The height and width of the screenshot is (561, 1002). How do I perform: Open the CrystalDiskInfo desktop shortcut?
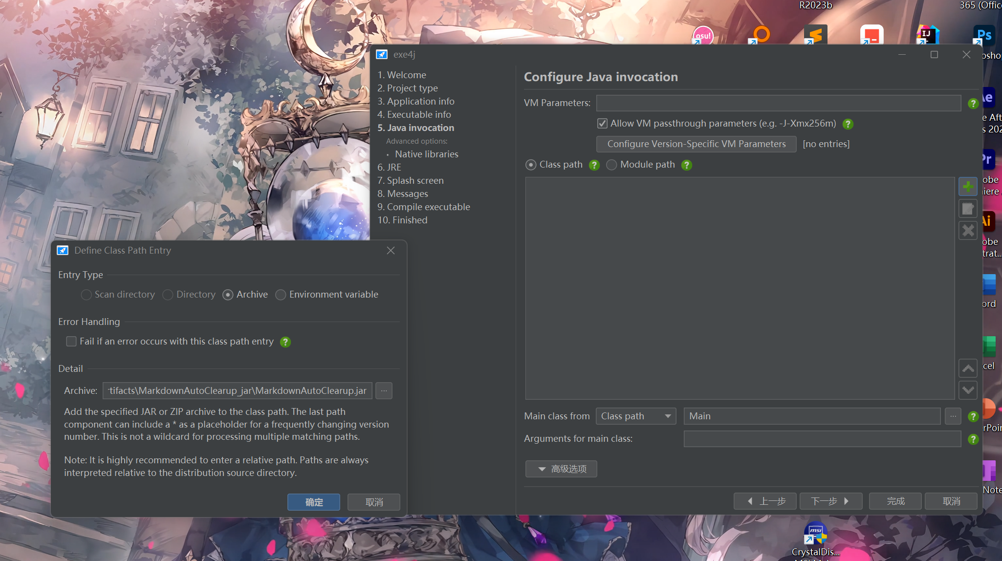[815, 540]
